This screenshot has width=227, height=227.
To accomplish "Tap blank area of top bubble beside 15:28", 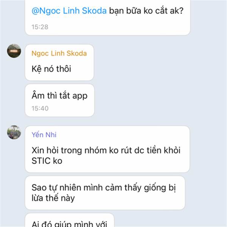I will [116, 27].
